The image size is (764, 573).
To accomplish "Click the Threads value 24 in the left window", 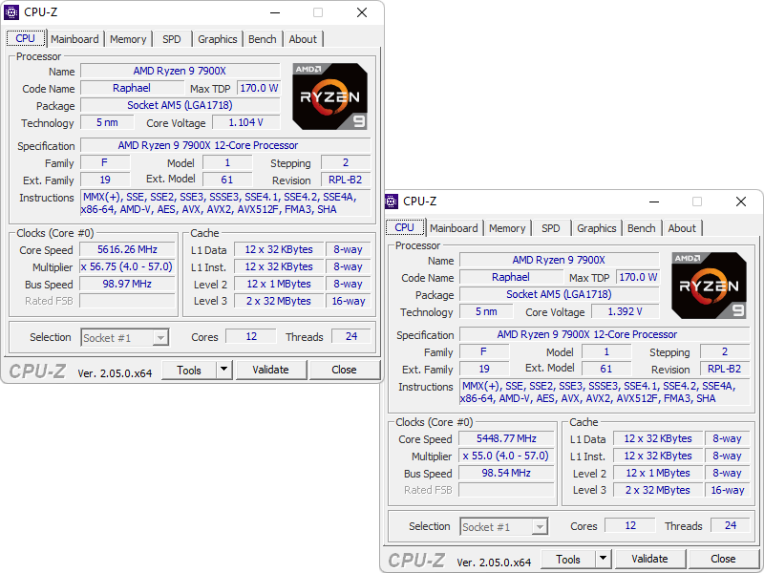I will point(351,336).
